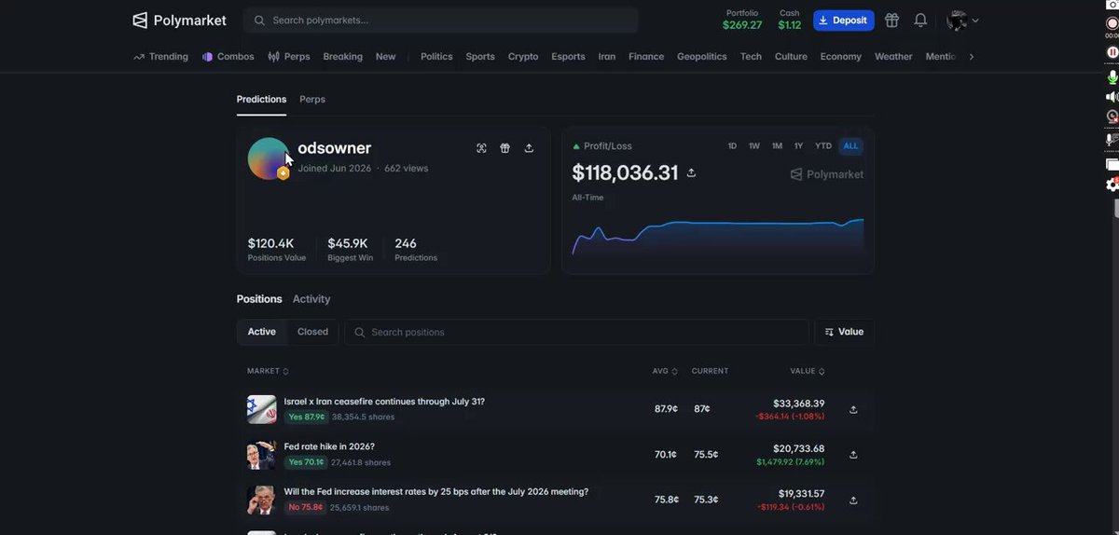The height and width of the screenshot is (535, 1119).
Task: Sort by VALUE column header
Action: click(x=808, y=371)
